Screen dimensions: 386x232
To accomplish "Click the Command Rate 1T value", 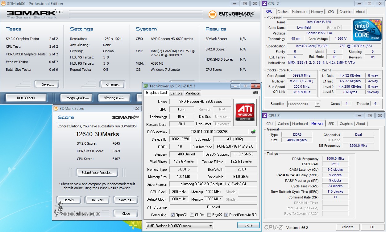I will [x=335, y=197].
